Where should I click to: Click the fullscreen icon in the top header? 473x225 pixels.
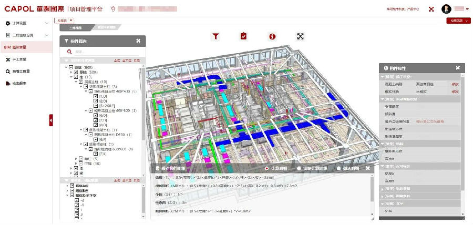tap(431, 9)
